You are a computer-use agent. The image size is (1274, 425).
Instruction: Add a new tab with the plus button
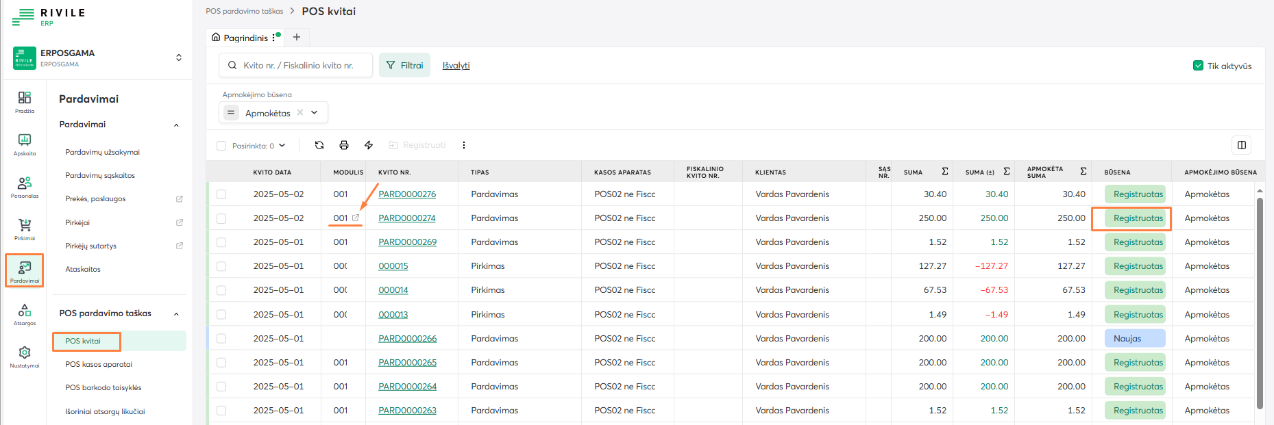pos(297,38)
